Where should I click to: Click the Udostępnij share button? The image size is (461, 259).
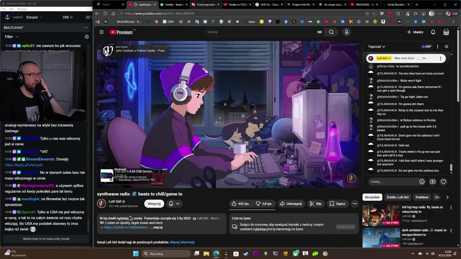pyautogui.click(x=291, y=204)
